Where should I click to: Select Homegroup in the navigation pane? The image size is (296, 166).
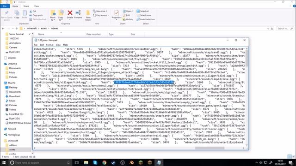tap(13, 135)
